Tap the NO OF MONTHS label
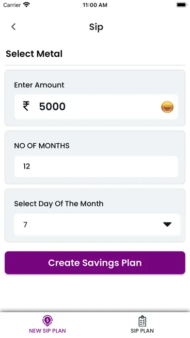This screenshot has width=190, height=338. (x=42, y=146)
